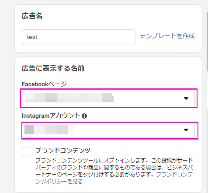Click the Facebookページ field label
The image size is (208, 193).
click(44, 84)
